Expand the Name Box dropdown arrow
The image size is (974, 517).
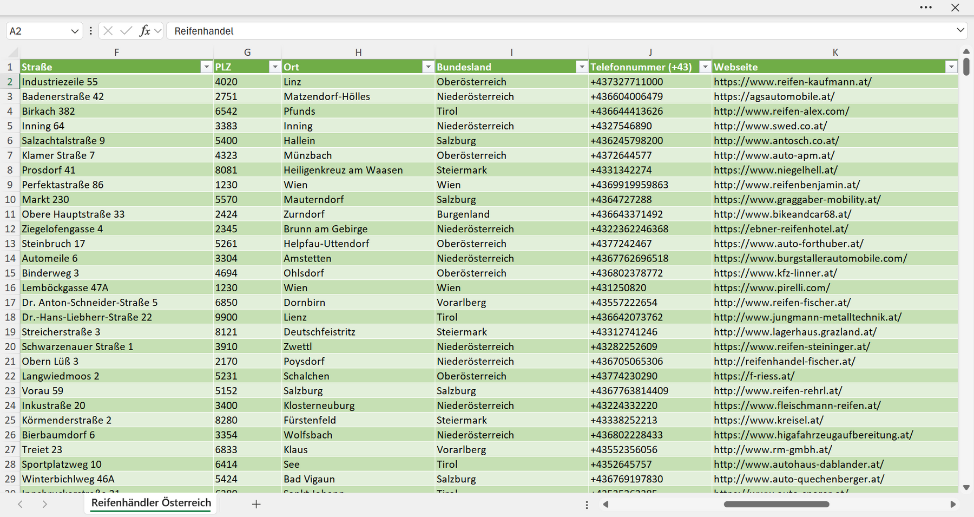[x=75, y=31]
